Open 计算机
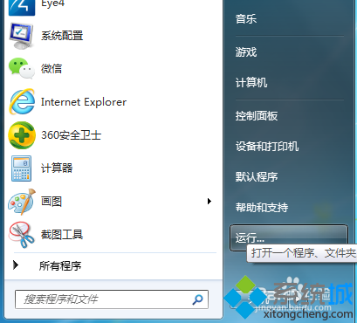This screenshot has width=357, height=323. (251, 83)
